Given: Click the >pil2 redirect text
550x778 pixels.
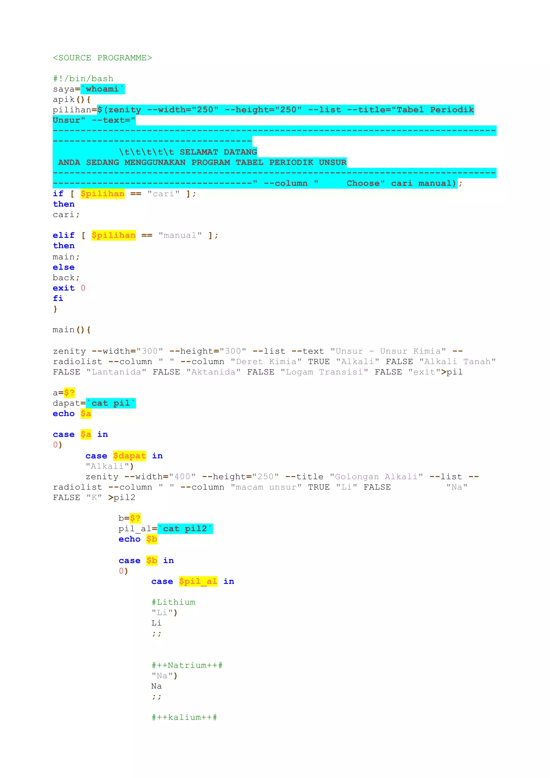Looking at the screenshot, I should [122, 498].
